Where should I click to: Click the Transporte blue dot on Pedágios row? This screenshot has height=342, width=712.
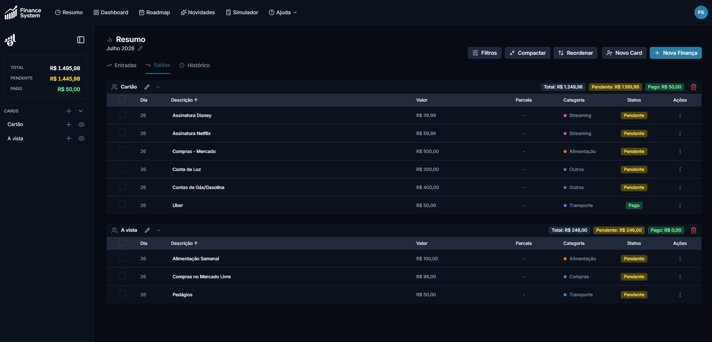(565, 295)
